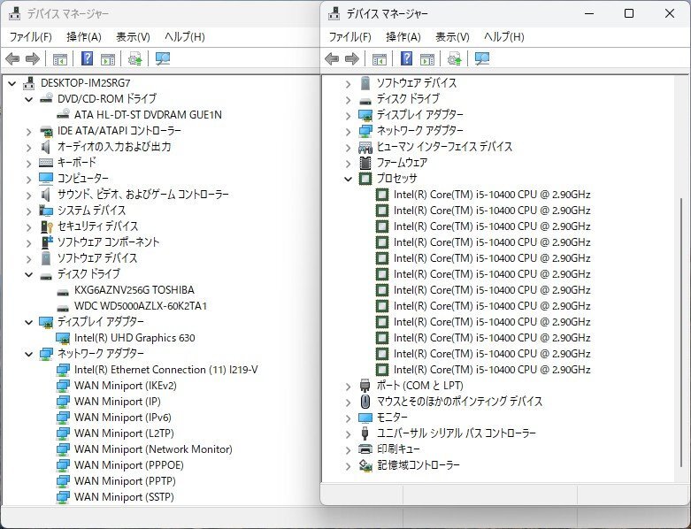The width and height of the screenshot is (691, 529).
Task: Select モニター category in right window
Action: click(x=392, y=418)
